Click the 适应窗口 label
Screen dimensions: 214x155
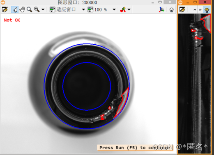pyautogui.click(x=66, y=9)
